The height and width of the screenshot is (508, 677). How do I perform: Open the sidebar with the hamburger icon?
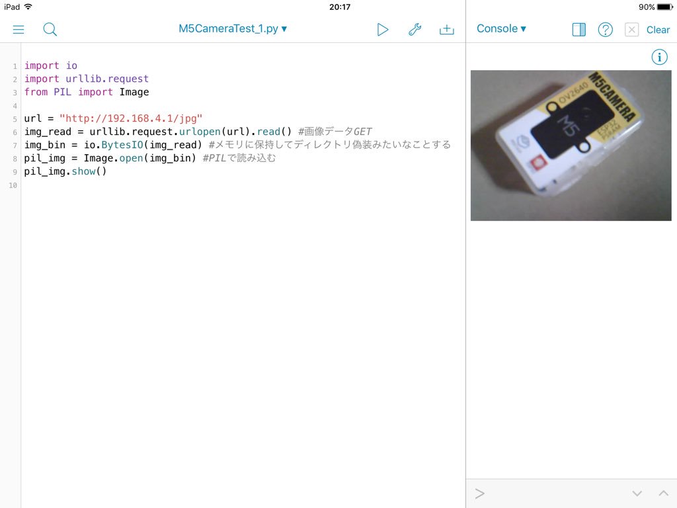[18, 29]
